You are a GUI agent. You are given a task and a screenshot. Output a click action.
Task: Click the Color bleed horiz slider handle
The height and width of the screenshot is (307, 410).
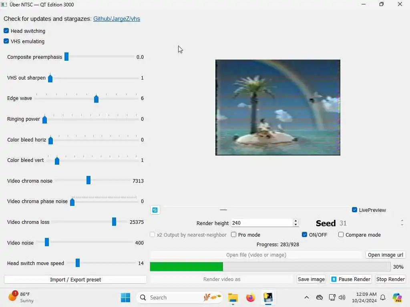(x=51, y=140)
